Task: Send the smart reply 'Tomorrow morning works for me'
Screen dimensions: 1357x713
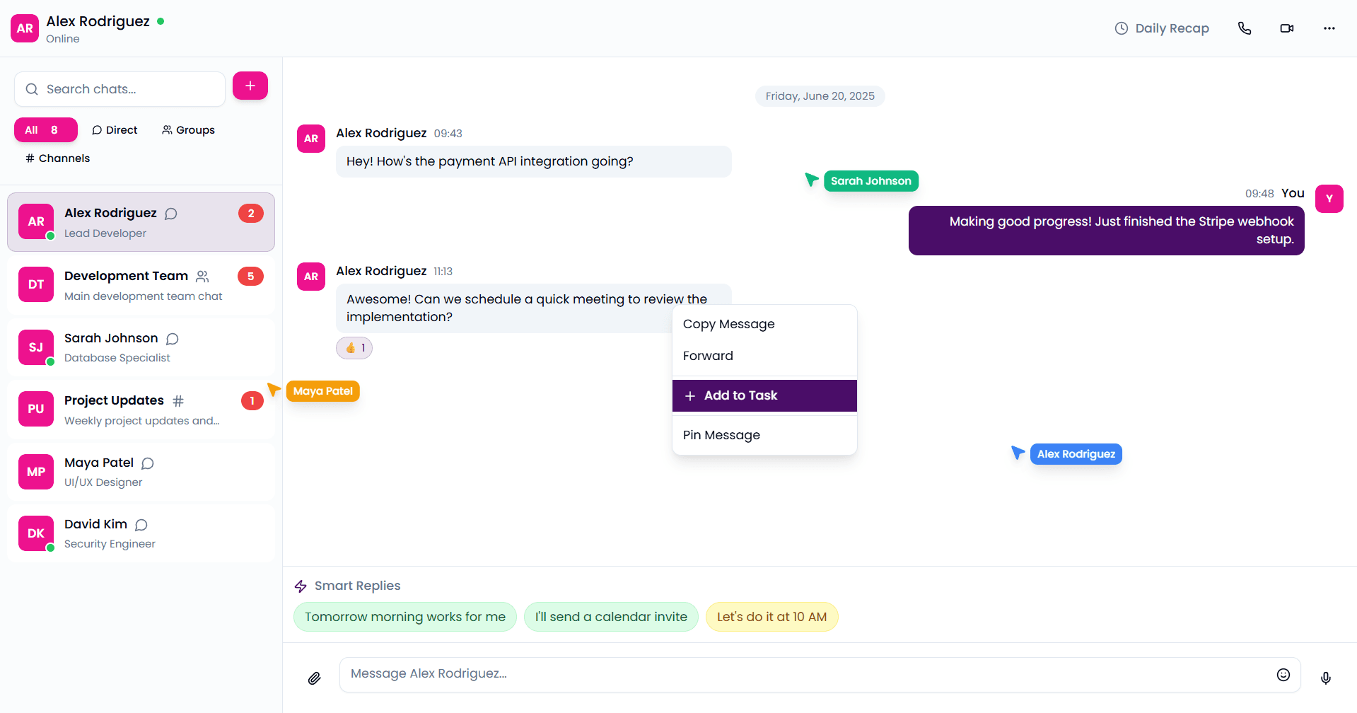Action: pos(404,616)
